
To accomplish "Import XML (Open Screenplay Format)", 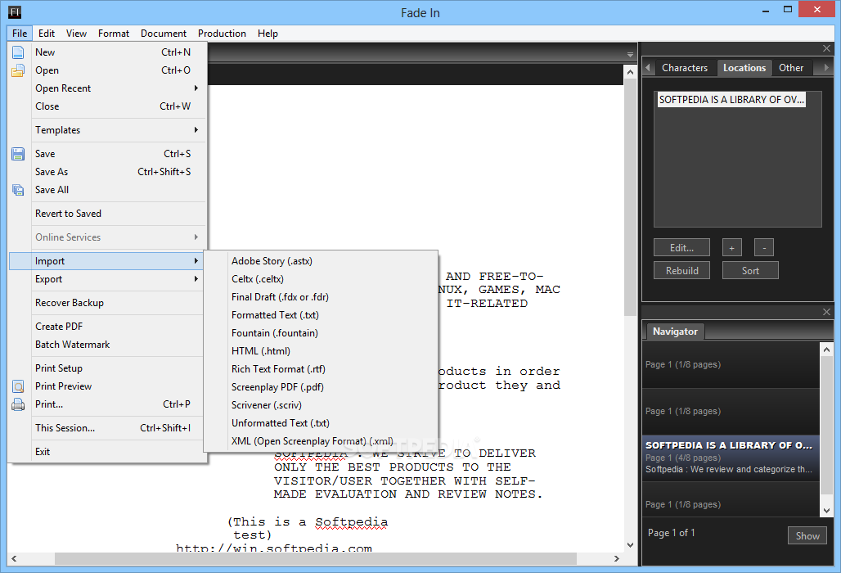I will [x=321, y=441].
